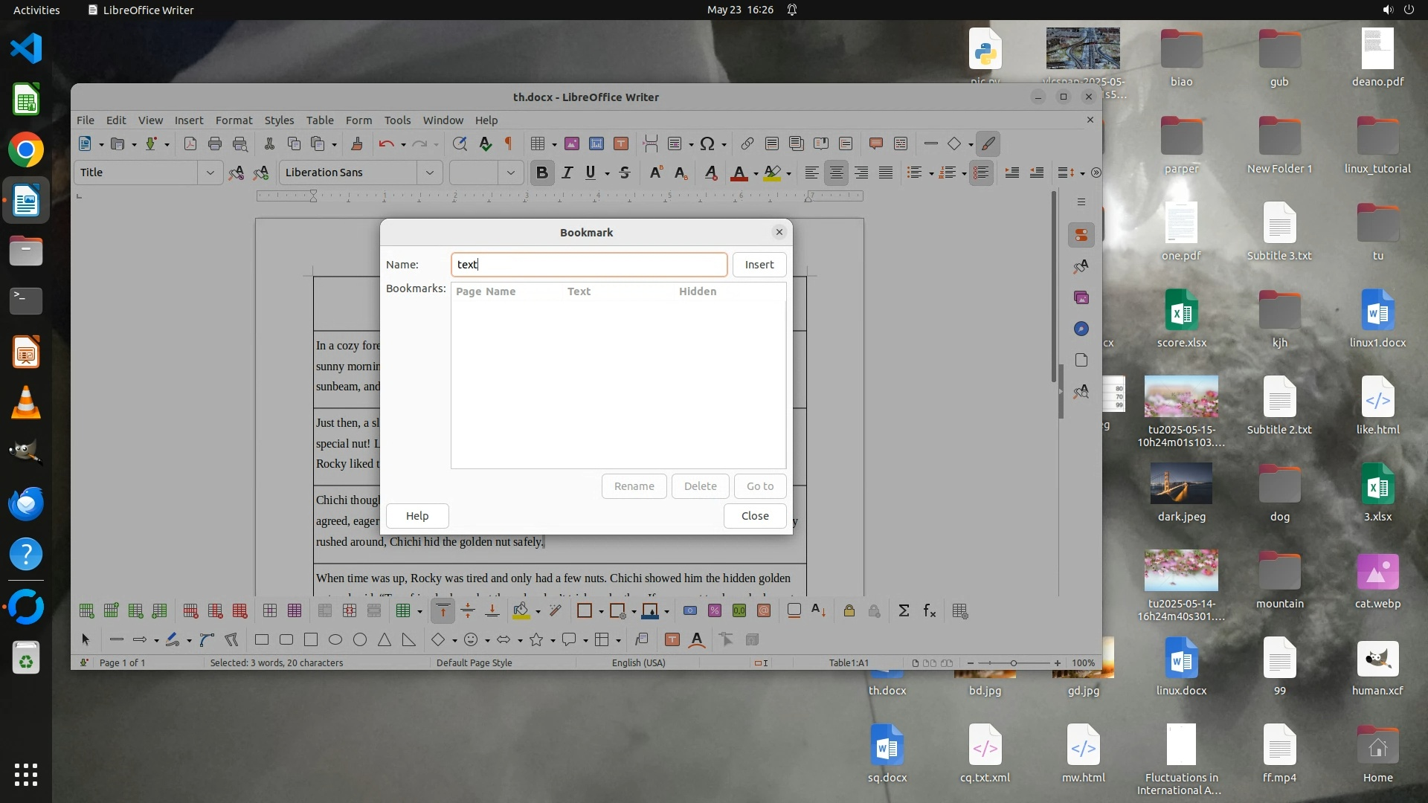The image size is (1428, 803).
Task: Click the Print icon in the toolbar
Action: coord(215,144)
